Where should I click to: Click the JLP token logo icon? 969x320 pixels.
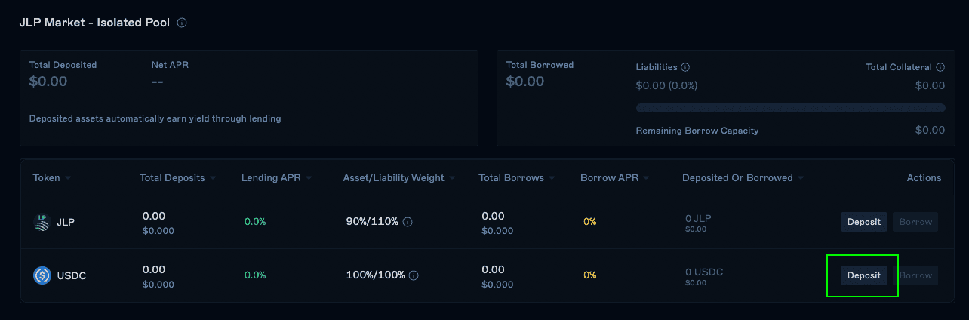point(42,222)
